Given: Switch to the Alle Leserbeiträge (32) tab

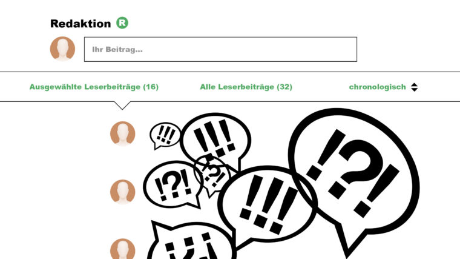Looking at the screenshot, I should pos(246,87).
